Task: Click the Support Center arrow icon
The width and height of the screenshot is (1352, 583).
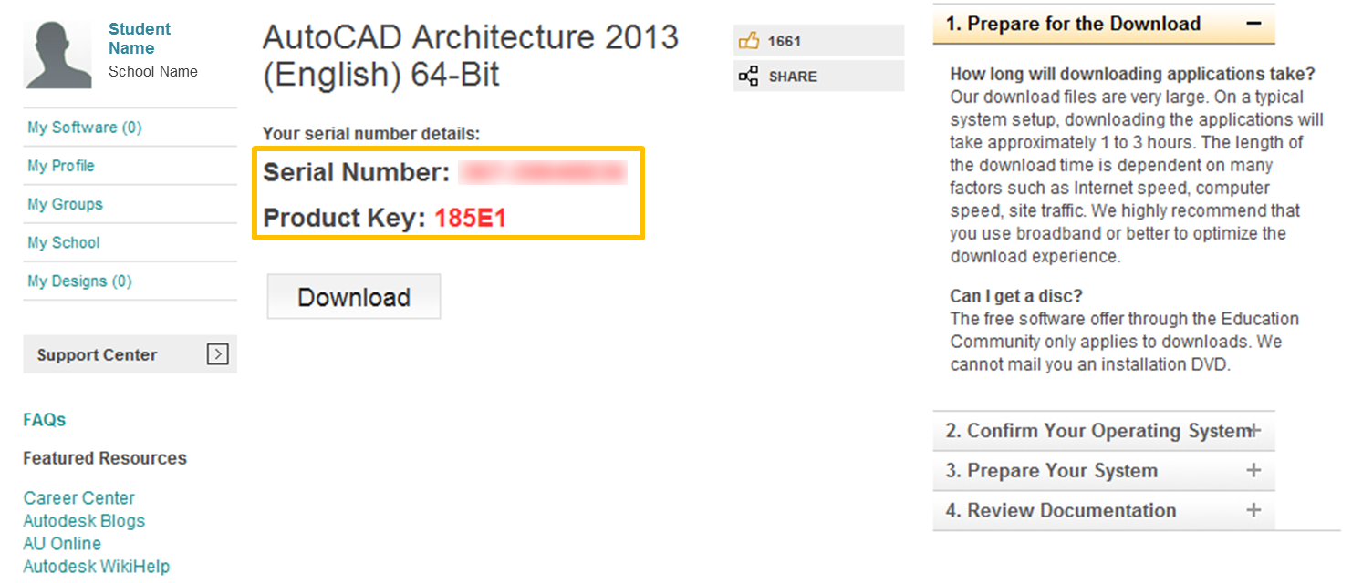Action: coord(217,354)
